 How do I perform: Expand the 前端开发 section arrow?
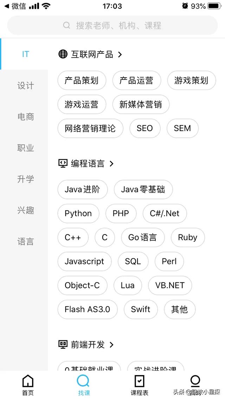pyautogui.click(x=111, y=345)
